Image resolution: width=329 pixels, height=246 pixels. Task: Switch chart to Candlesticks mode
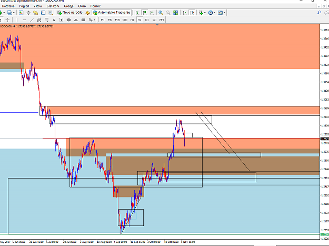[x=145, y=13]
